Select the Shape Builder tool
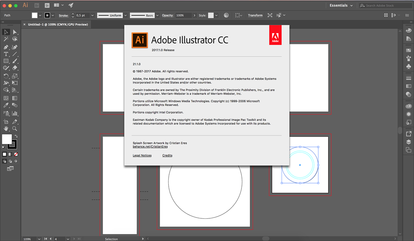Screen dimensions: 414x241 (x=6, y=90)
